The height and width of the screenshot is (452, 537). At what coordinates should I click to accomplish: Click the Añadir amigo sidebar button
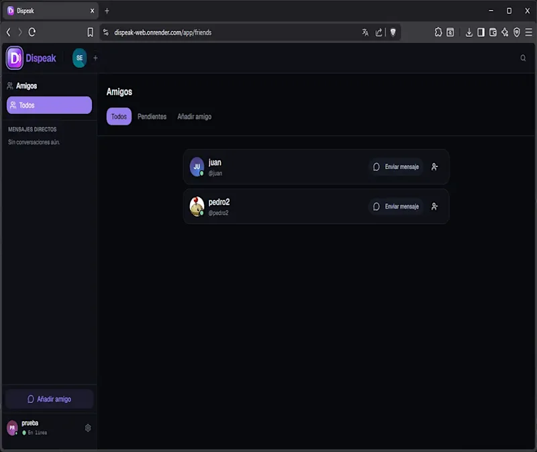click(49, 399)
